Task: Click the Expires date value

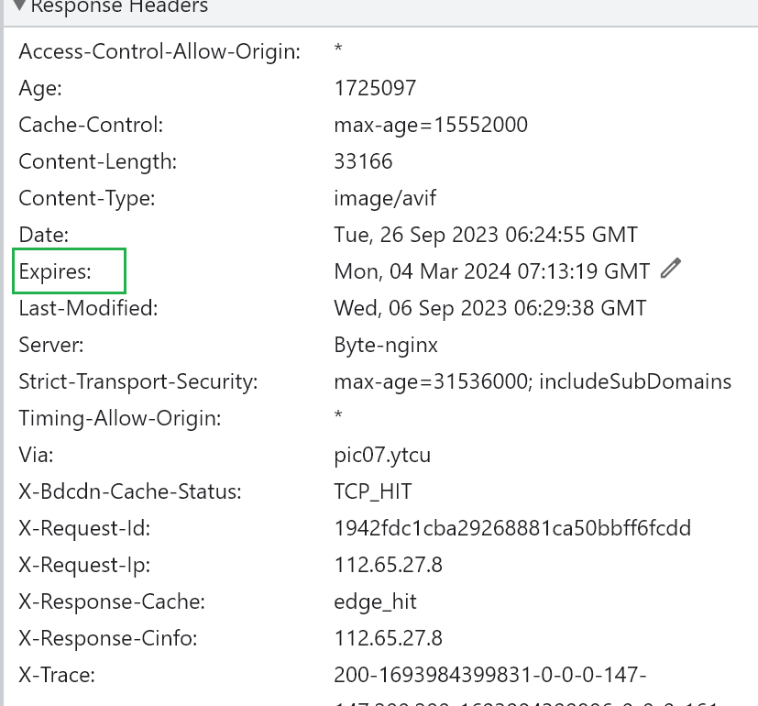Action: coord(491,271)
